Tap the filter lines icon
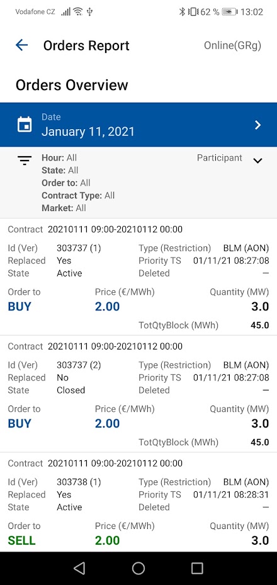The height and width of the screenshot is (585, 277). click(x=25, y=161)
